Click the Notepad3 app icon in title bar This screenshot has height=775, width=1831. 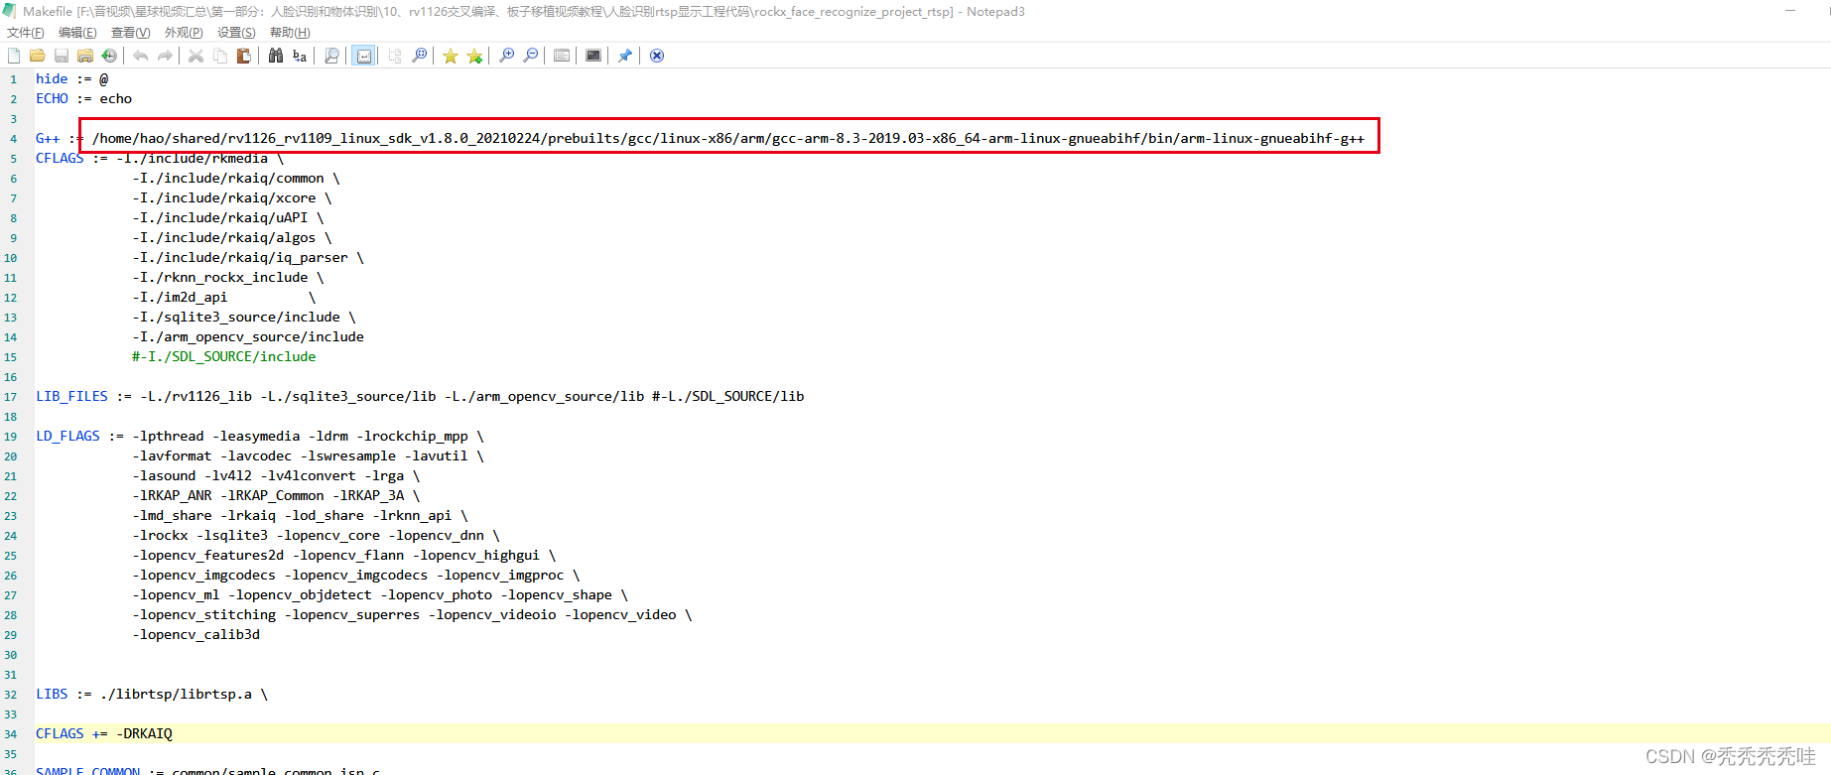tap(9, 11)
